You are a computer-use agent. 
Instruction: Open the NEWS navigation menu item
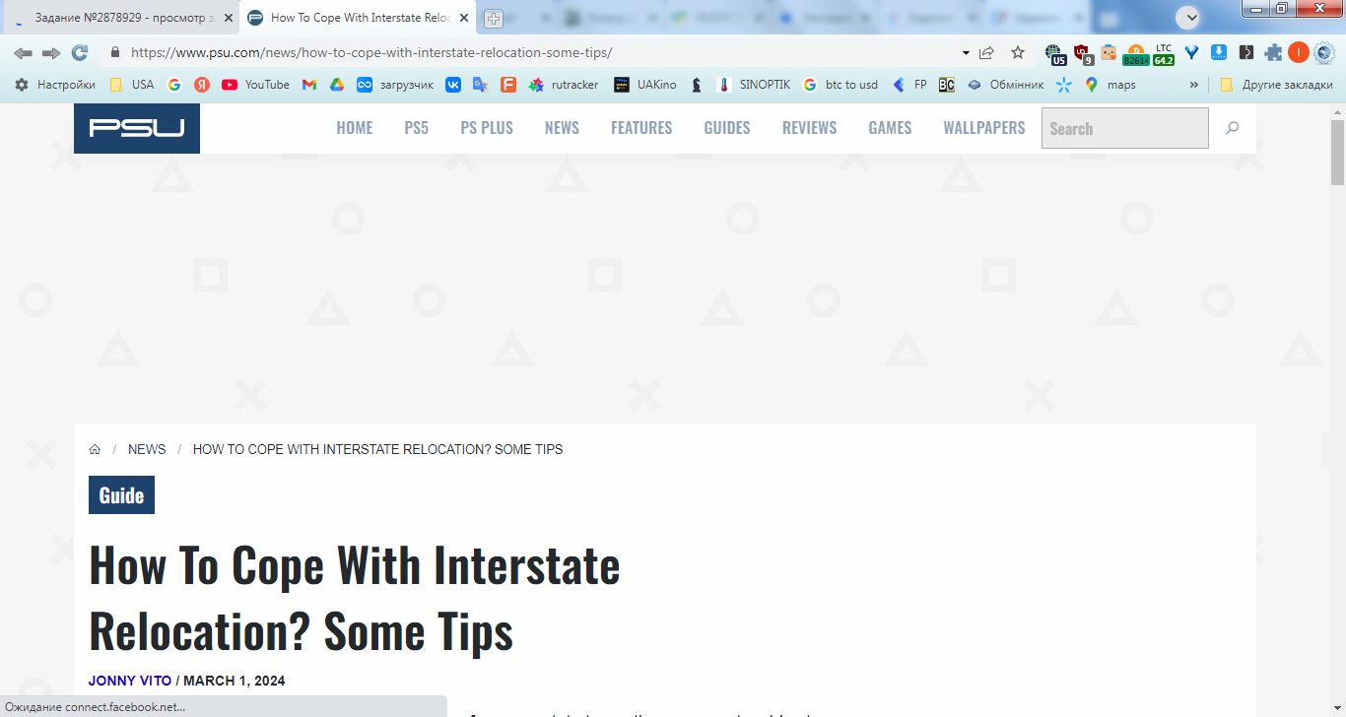point(562,128)
